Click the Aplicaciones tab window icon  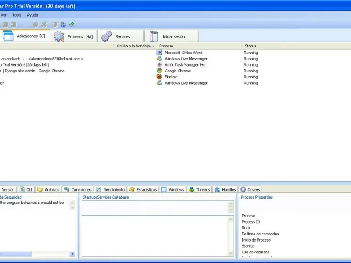click(x=8, y=36)
